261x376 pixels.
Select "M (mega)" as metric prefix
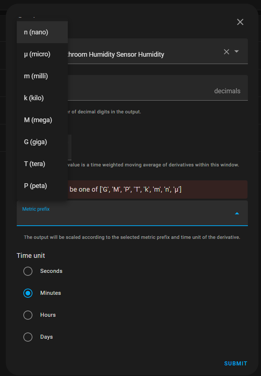tap(38, 120)
